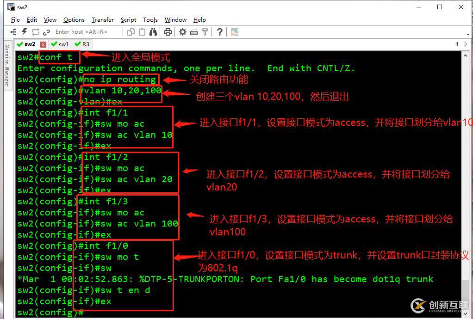Click the Paste clipboard icon
This screenshot has width=473, height=319.
pos(142,31)
